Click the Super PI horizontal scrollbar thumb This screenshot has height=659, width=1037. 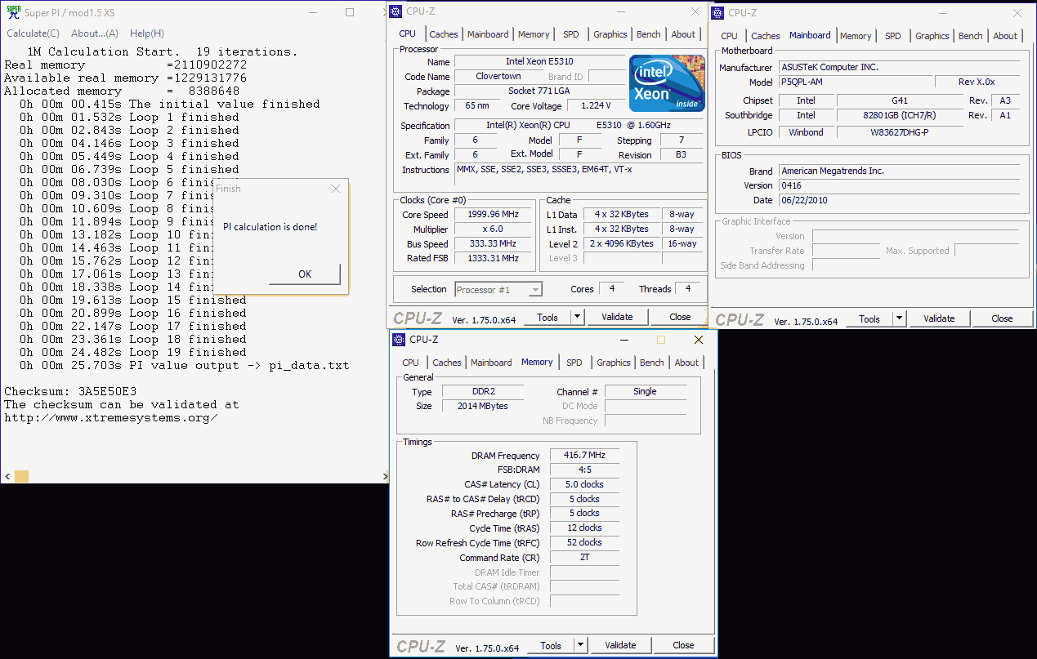coord(21,476)
